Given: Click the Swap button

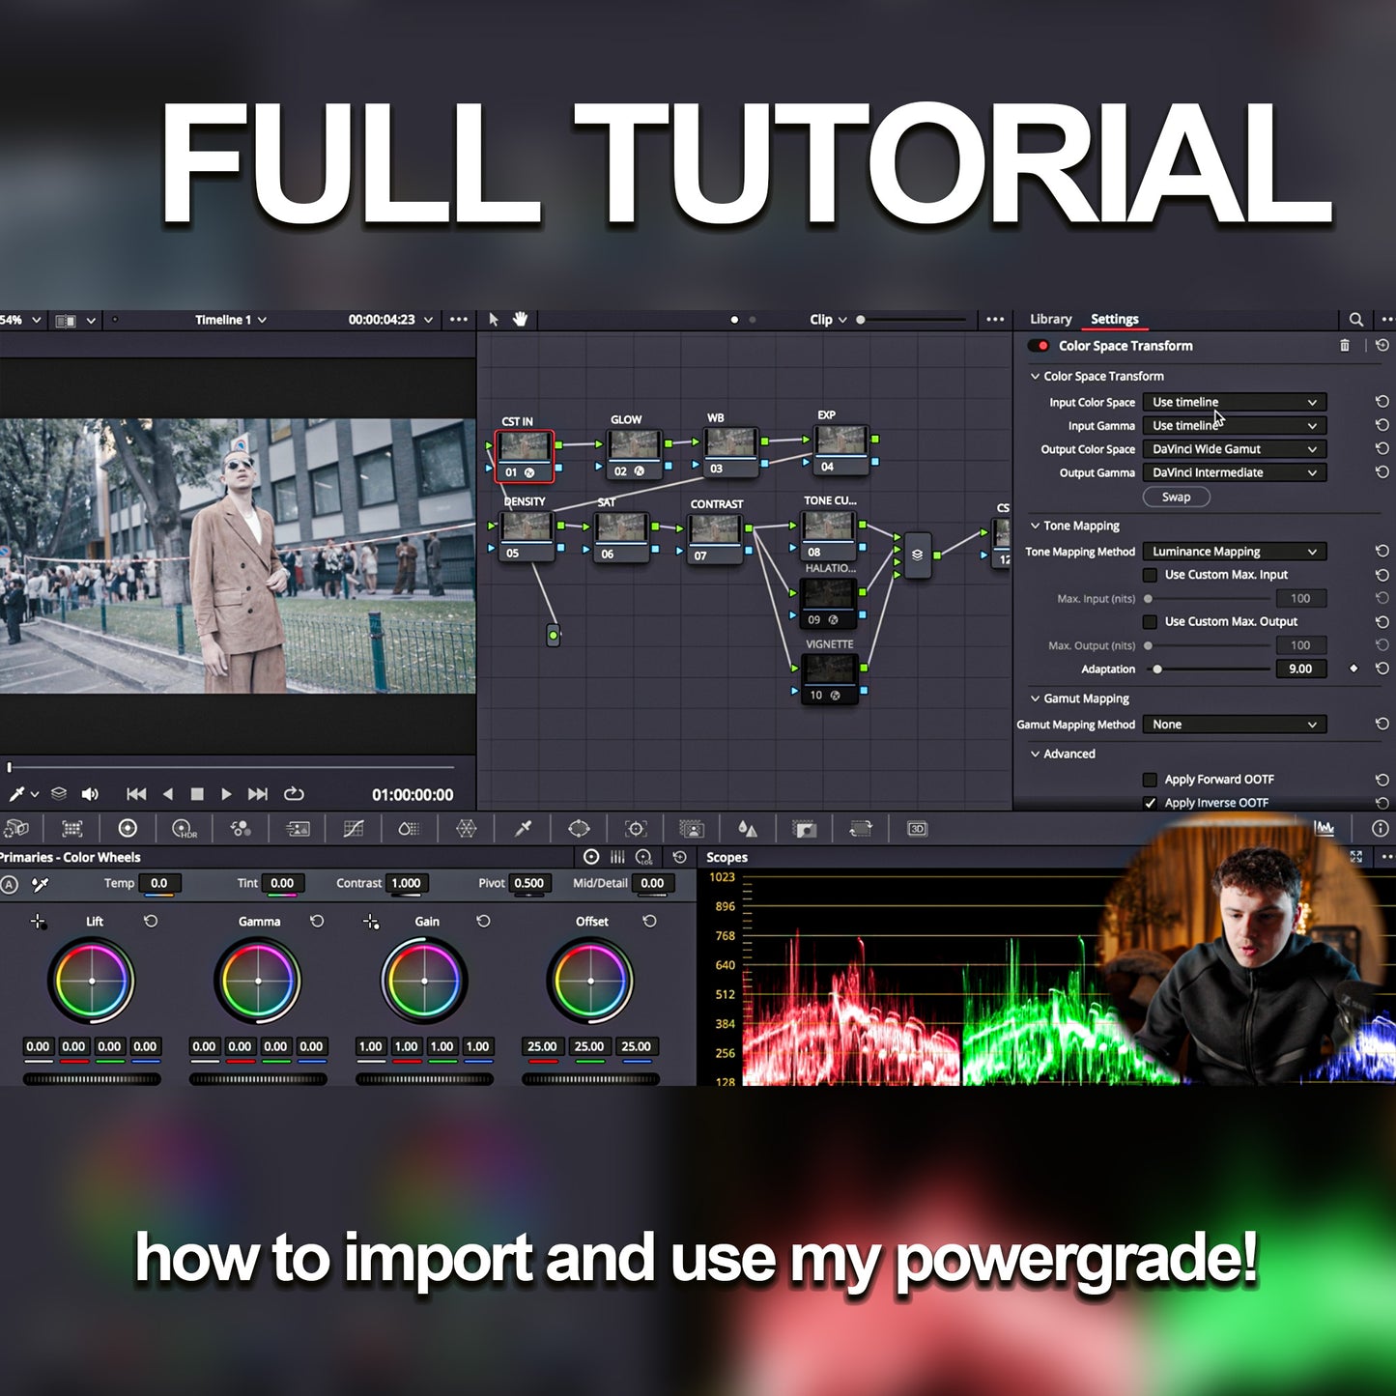Looking at the screenshot, I should coord(1176,497).
